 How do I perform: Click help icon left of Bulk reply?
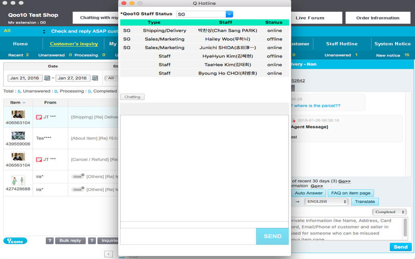pyautogui.click(x=49, y=240)
